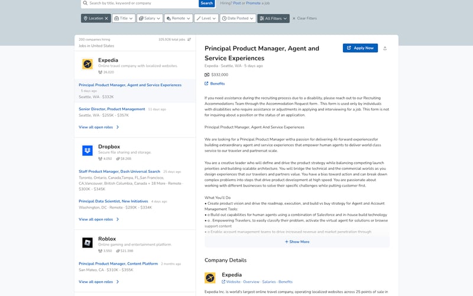Open the Roblox company heading
473x296 pixels.
click(x=107, y=239)
